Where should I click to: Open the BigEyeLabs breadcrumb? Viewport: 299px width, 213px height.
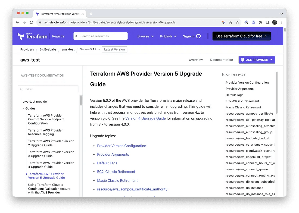point(48,49)
